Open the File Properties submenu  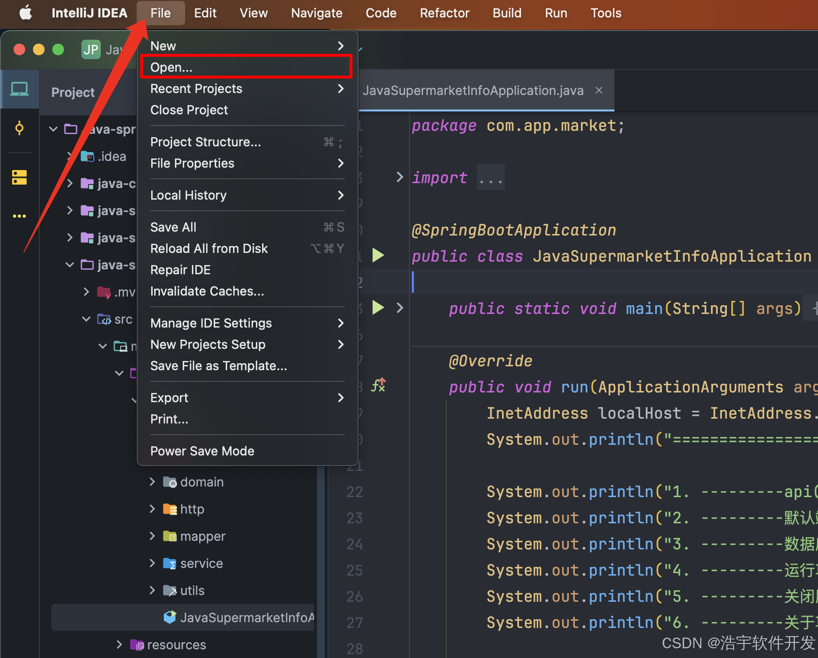click(x=248, y=163)
